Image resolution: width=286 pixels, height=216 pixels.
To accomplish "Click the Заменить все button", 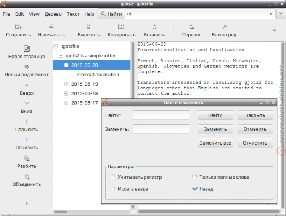I will [215, 143].
